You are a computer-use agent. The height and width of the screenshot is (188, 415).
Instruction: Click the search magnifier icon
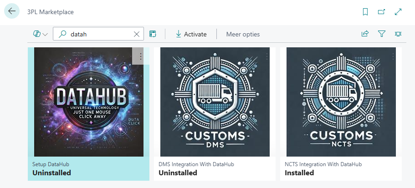tap(62, 34)
